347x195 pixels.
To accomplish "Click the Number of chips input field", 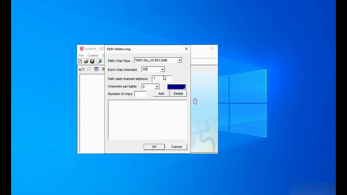I will tap(140, 94).
